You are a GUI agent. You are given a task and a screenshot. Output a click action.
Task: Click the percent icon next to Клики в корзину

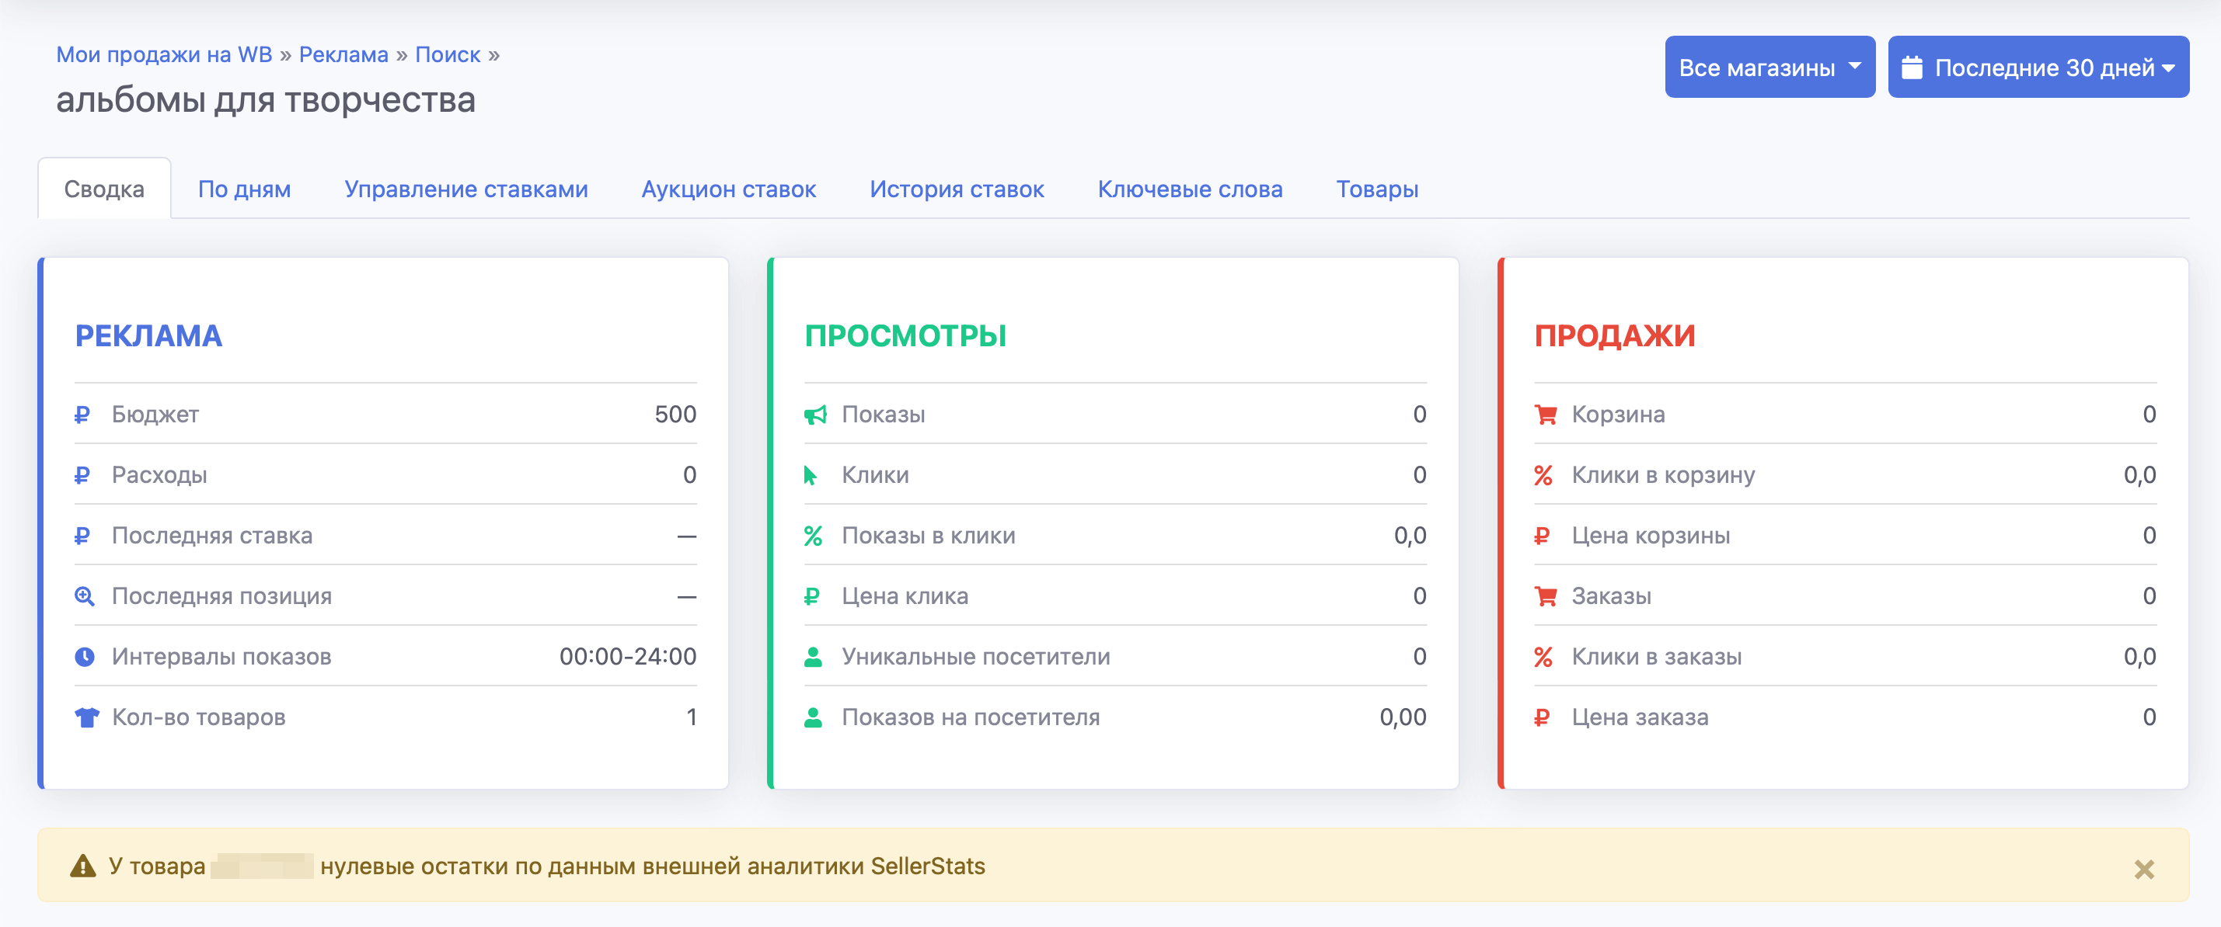(1545, 474)
